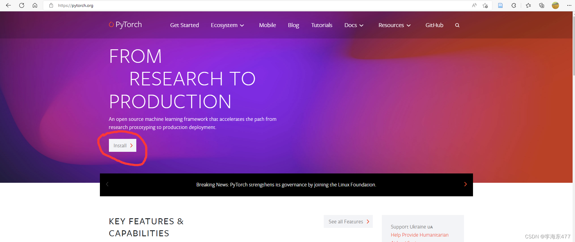Open the Tutorials page
The width and height of the screenshot is (575, 242).
322,25
